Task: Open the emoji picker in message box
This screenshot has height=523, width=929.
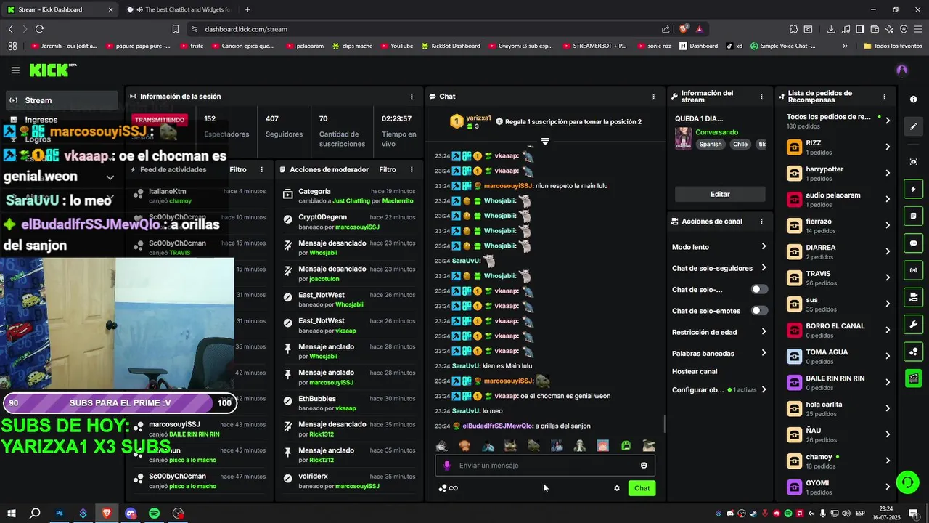Action: tap(644, 466)
